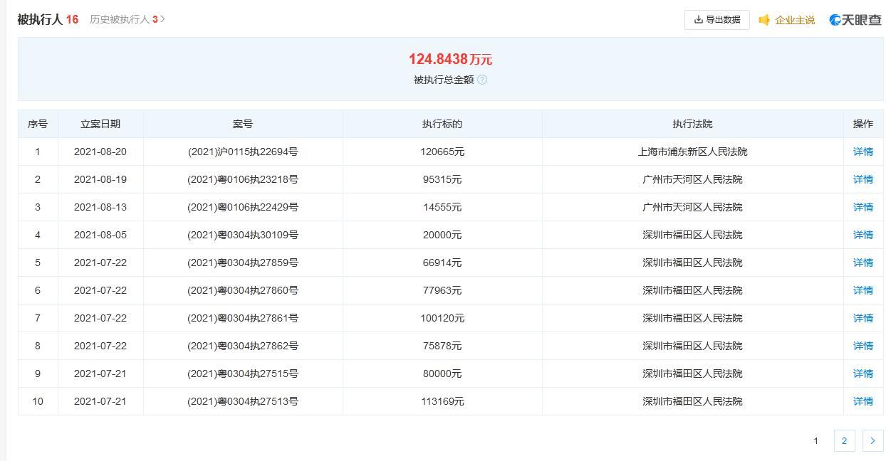Click the 执行标的 column header
The width and height of the screenshot is (886, 461).
pyautogui.click(x=442, y=124)
